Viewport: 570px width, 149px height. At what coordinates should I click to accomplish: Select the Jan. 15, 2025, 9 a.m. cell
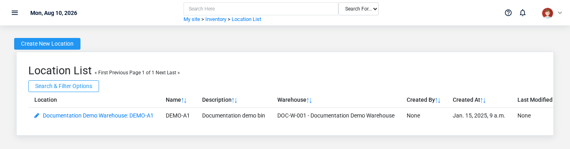point(479,115)
